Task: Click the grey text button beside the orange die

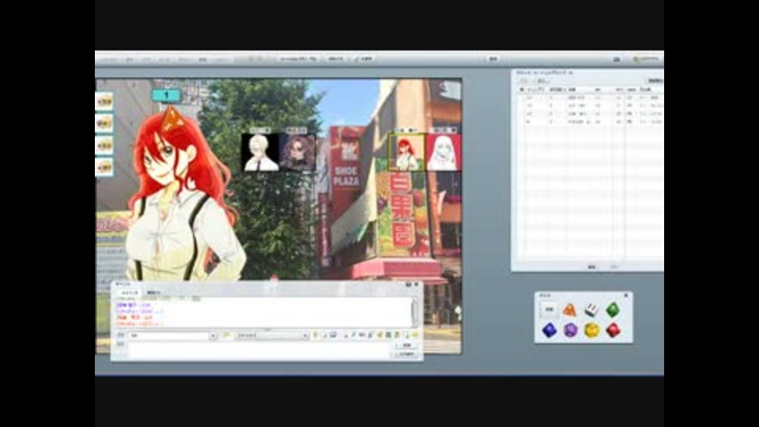Action: click(x=549, y=309)
